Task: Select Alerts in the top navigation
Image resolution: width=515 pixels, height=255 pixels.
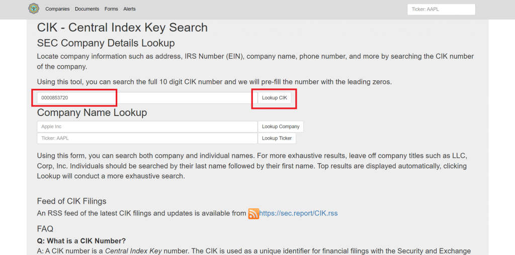Action: click(x=129, y=9)
